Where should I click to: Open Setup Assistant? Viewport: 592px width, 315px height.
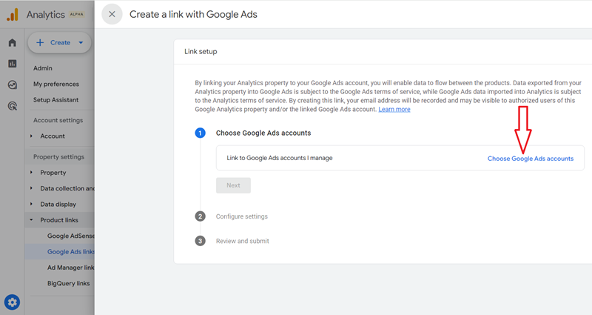pyautogui.click(x=56, y=100)
